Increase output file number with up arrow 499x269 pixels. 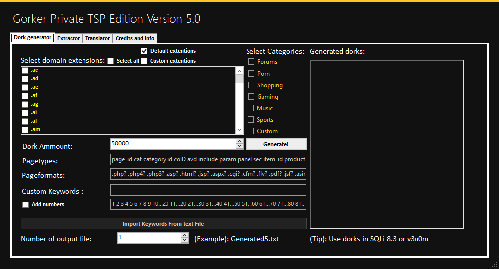184,235
